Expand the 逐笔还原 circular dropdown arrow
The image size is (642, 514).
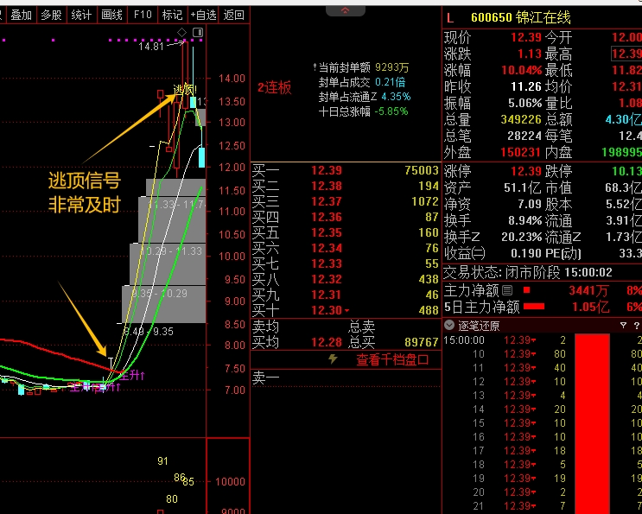449,326
